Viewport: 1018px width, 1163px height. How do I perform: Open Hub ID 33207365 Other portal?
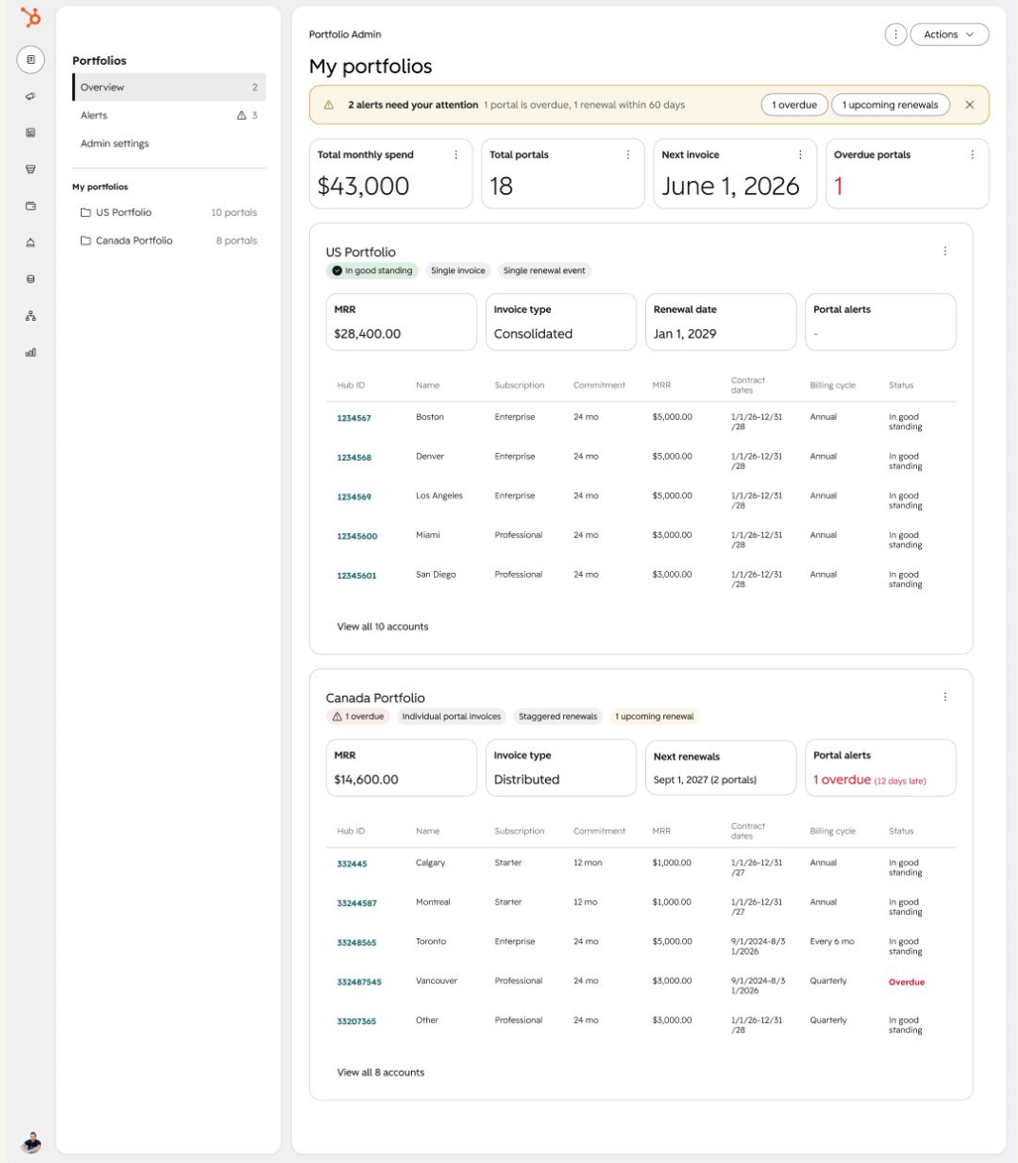(357, 1021)
